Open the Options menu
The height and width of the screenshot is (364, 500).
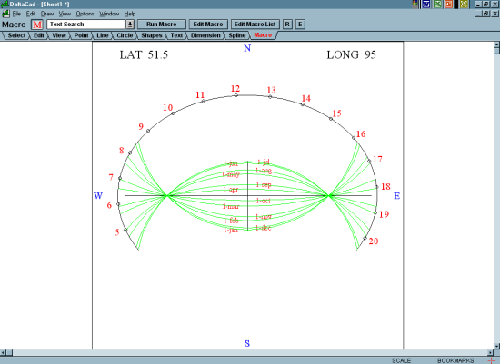85,14
